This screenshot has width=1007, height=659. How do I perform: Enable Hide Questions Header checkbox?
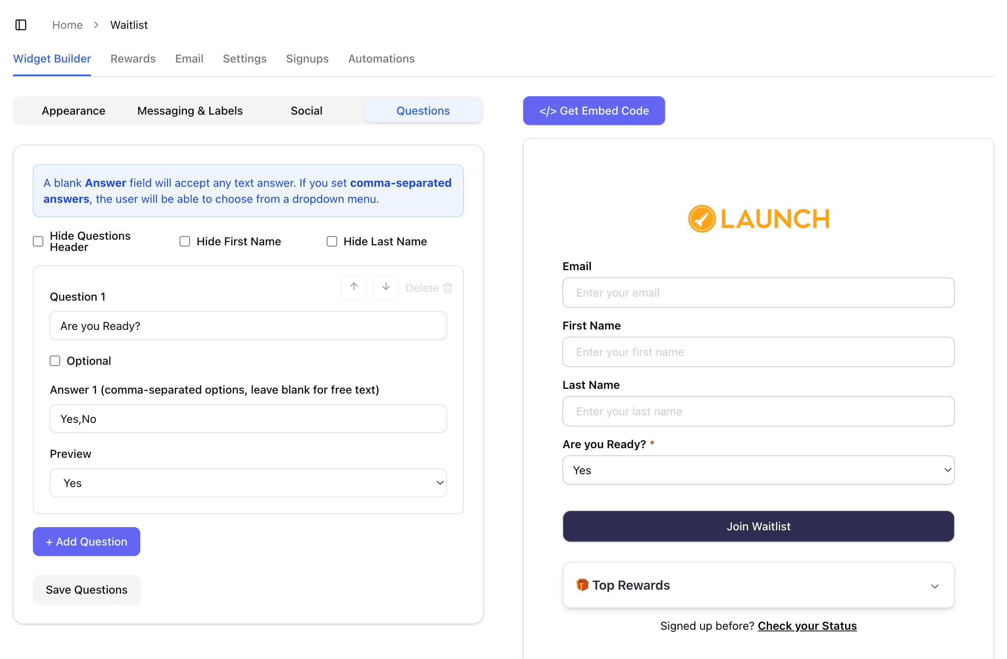38,242
